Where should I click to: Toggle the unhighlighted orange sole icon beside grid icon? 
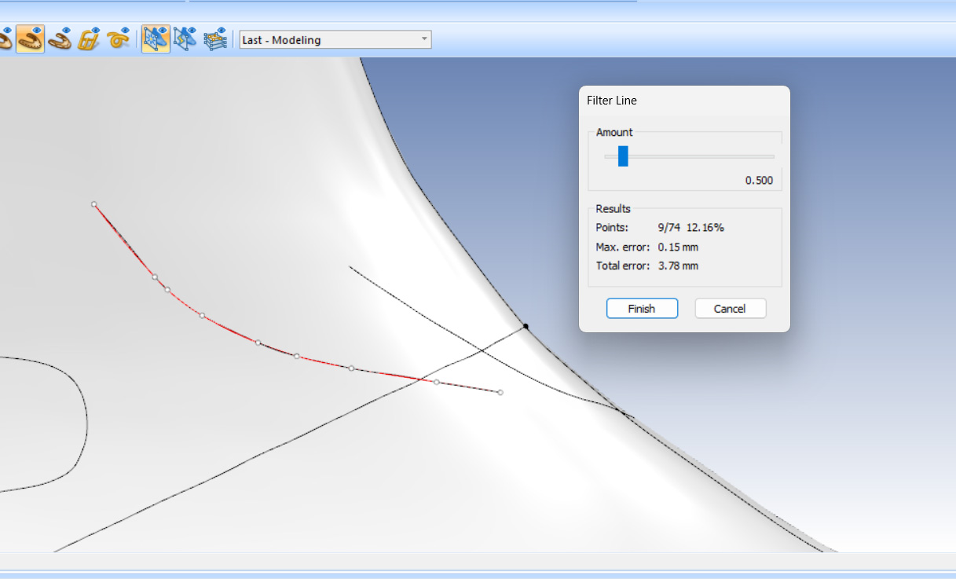tap(60, 38)
